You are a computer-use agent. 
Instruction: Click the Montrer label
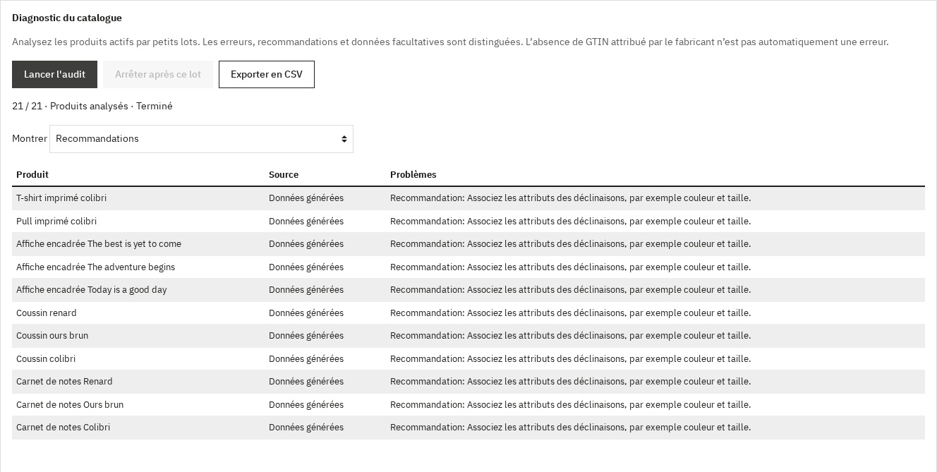click(30, 139)
